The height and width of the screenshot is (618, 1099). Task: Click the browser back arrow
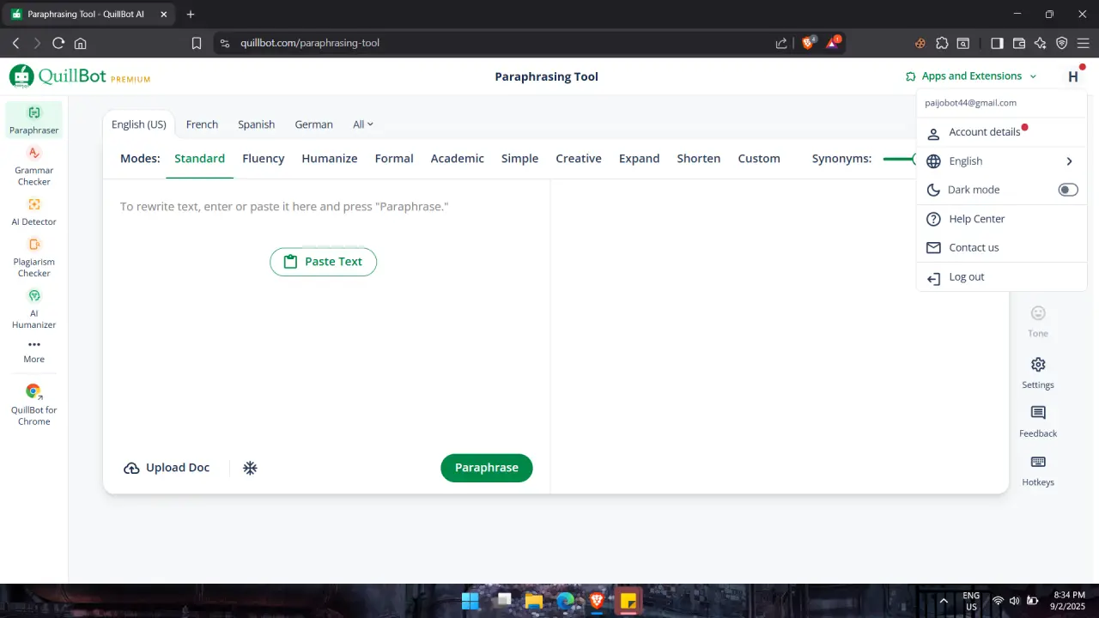15,43
